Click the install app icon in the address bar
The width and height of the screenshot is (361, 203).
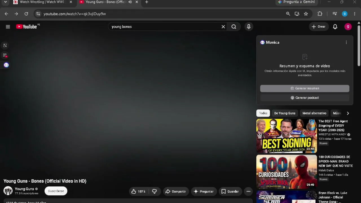coord(297,14)
